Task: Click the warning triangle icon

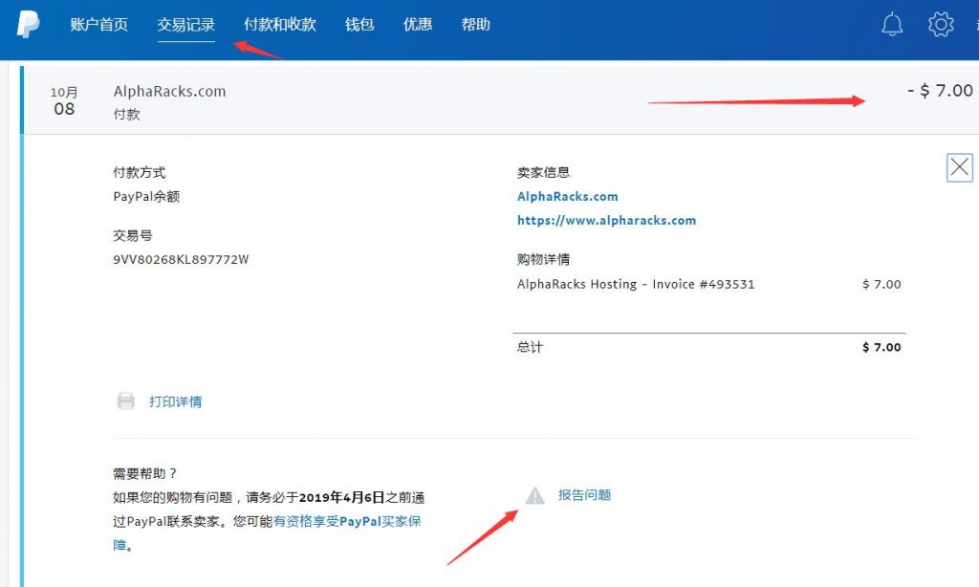Action: click(x=534, y=495)
